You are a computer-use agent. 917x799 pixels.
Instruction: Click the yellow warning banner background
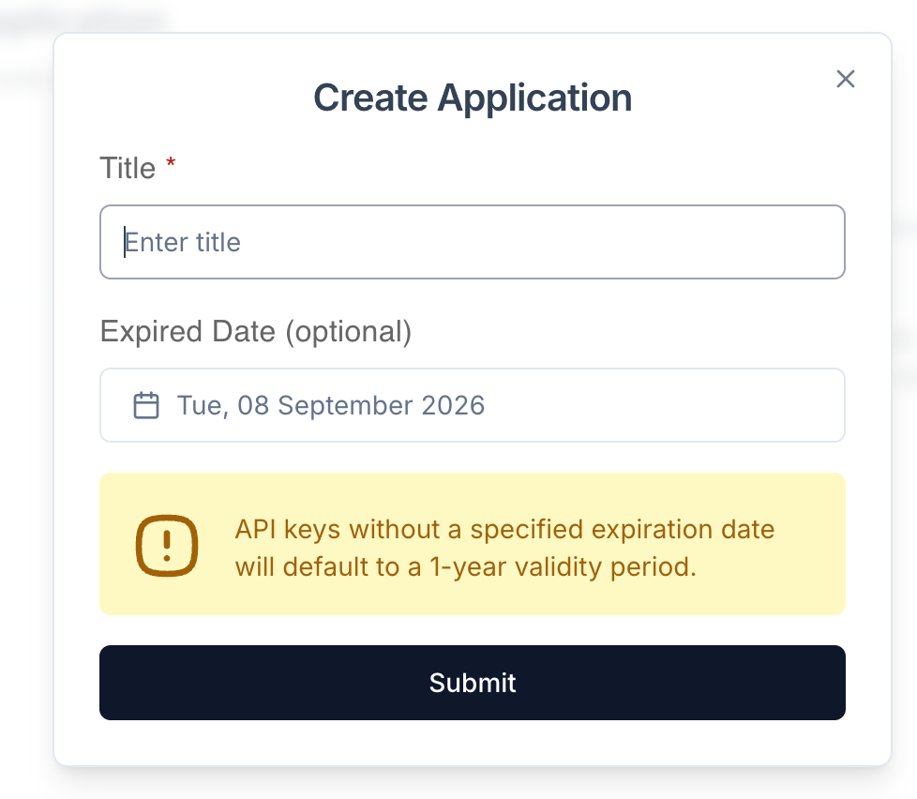point(806,591)
